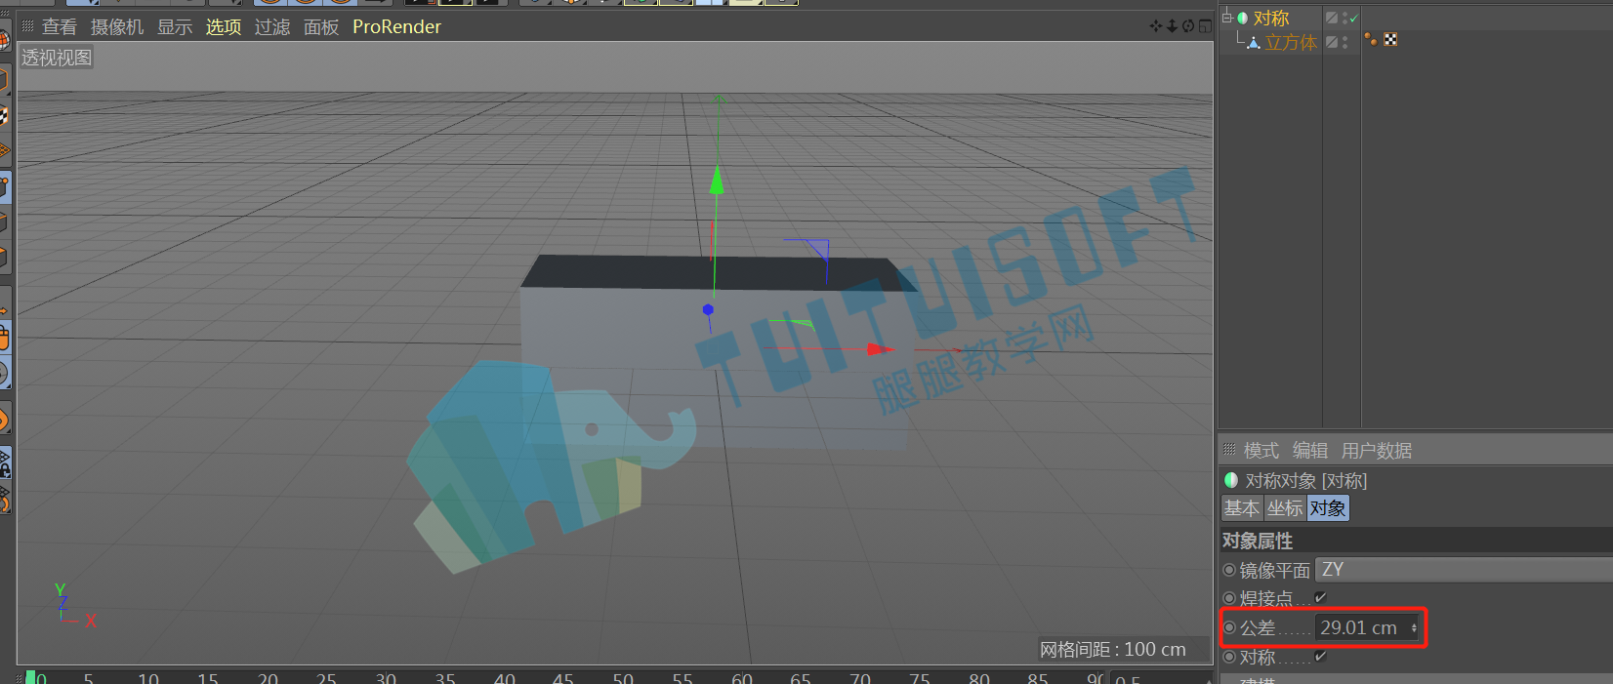Screen dimensions: 1613x684
Task: Toggle the 焊接点 checkbox
Action: click(1320, 597)
